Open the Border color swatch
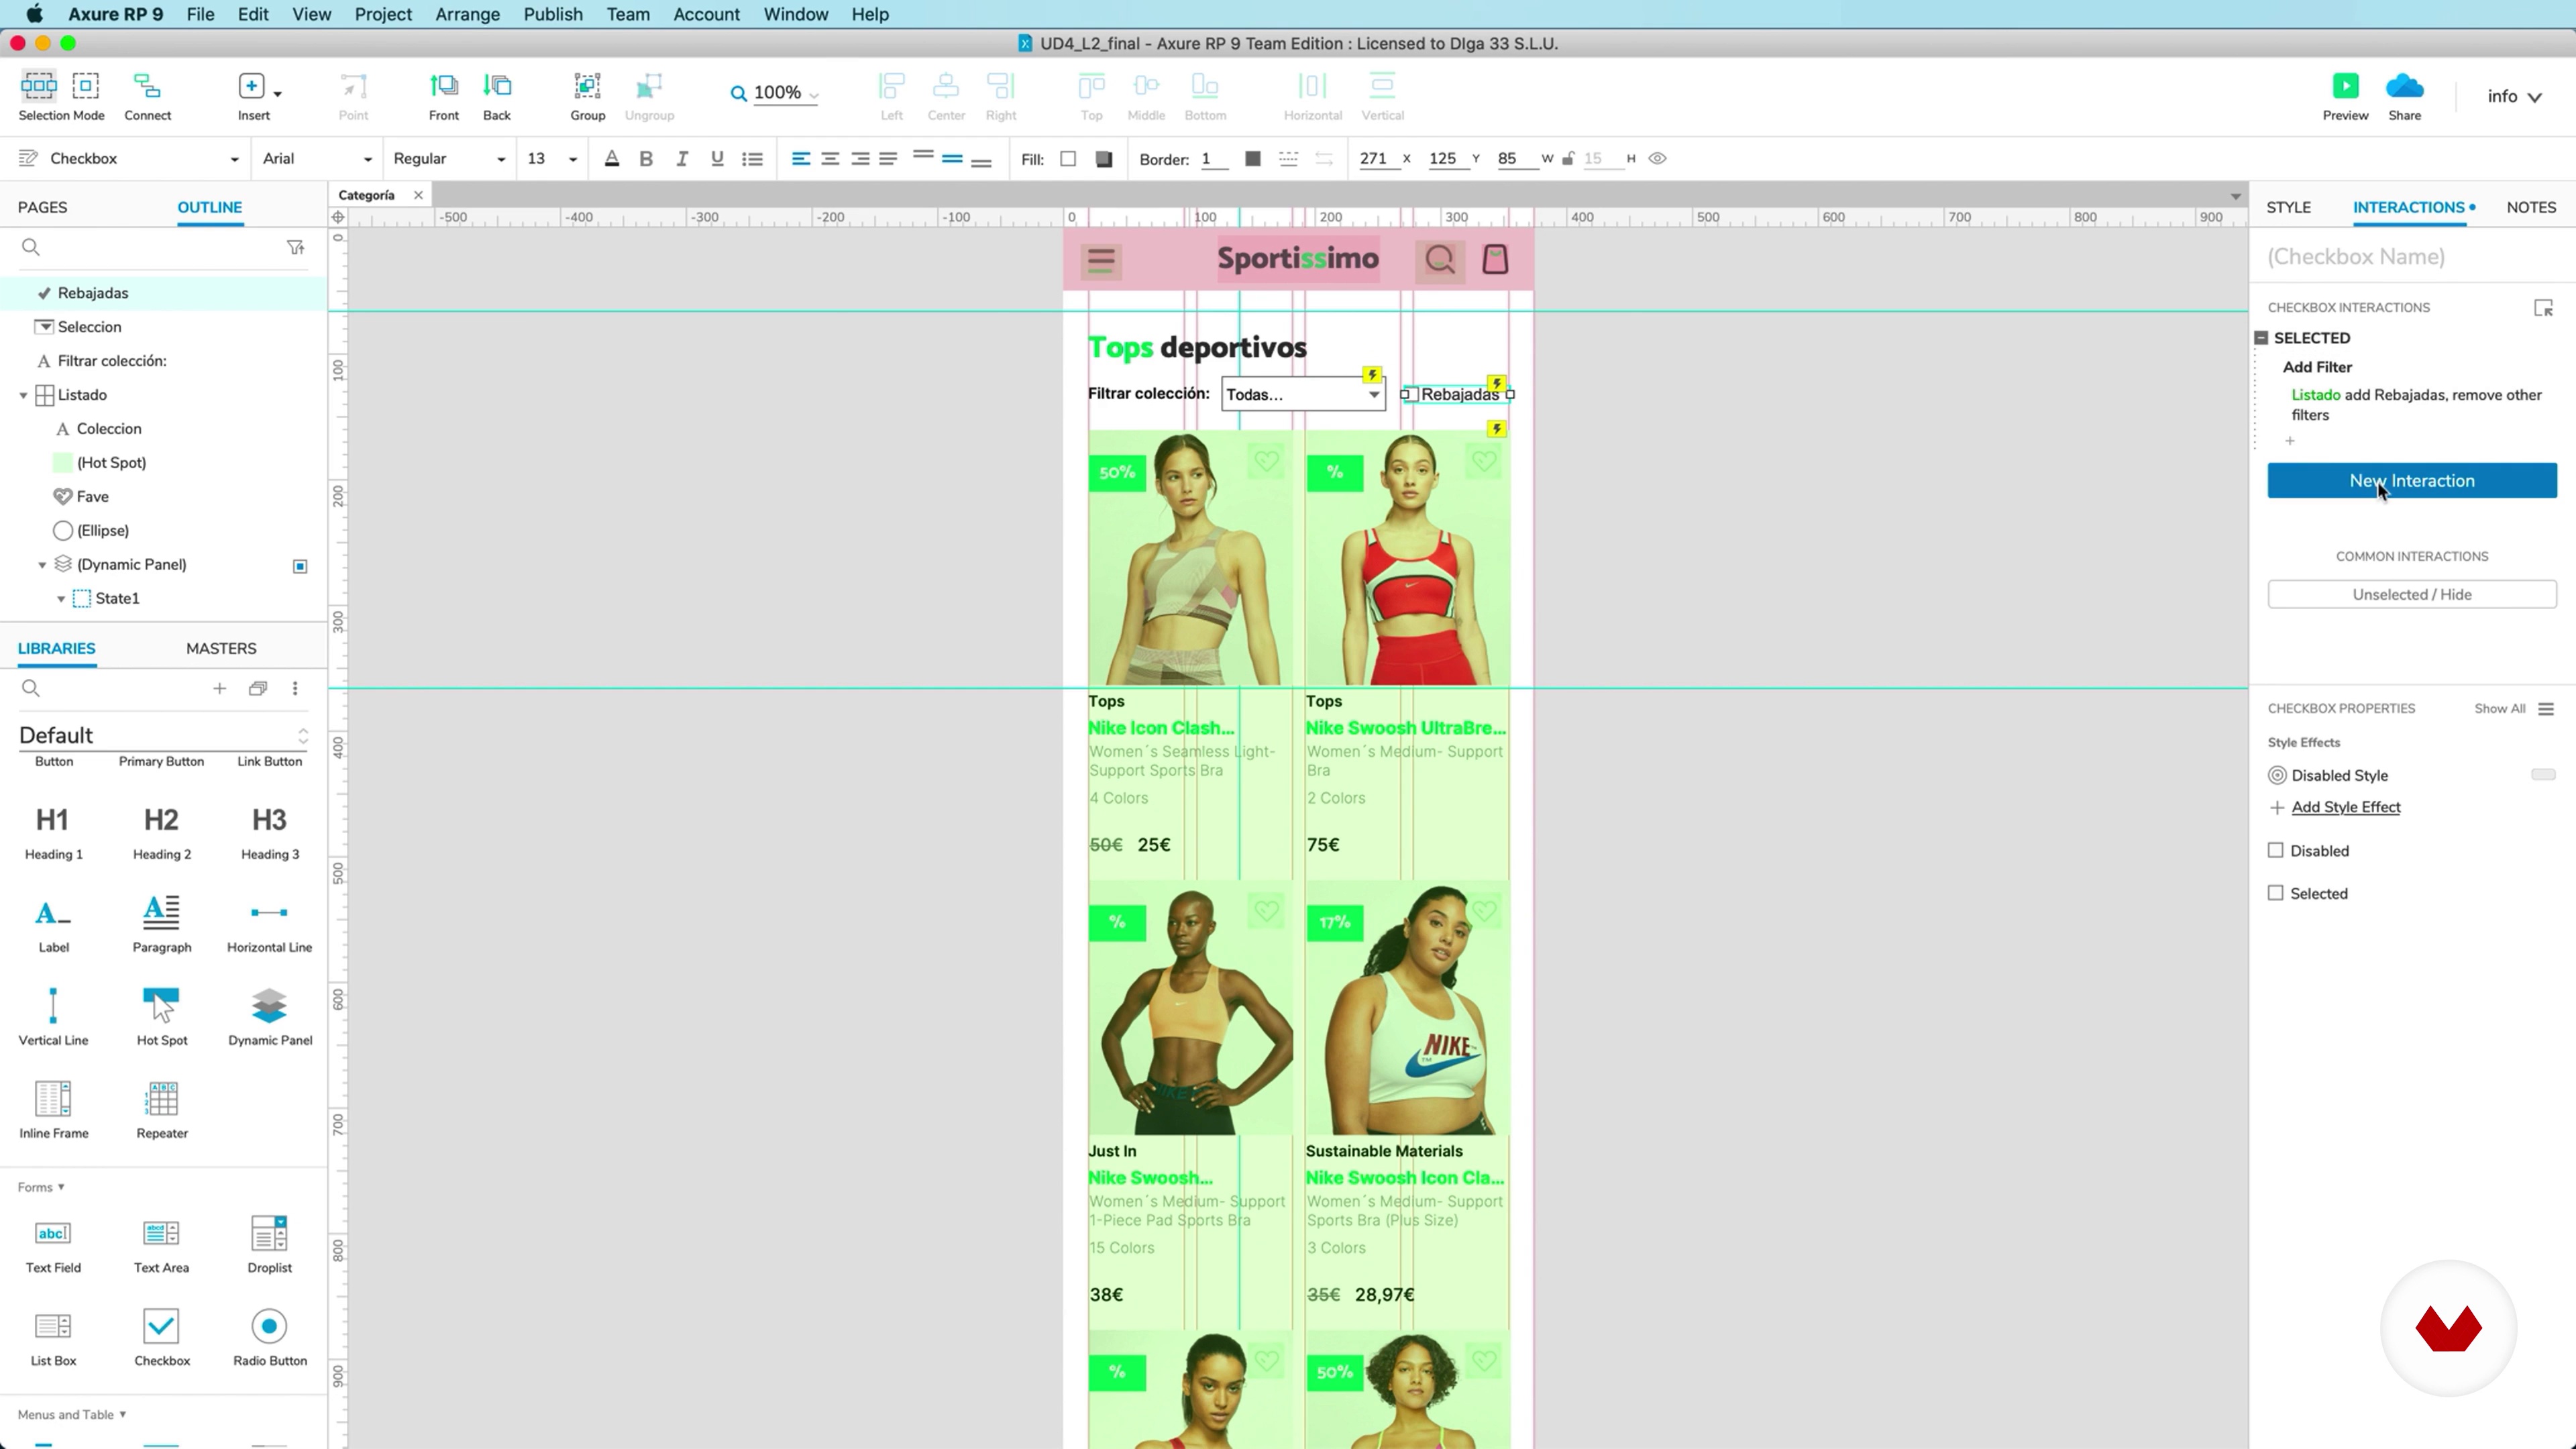Screen dimensions: 2576x1449 (1252, 159)
